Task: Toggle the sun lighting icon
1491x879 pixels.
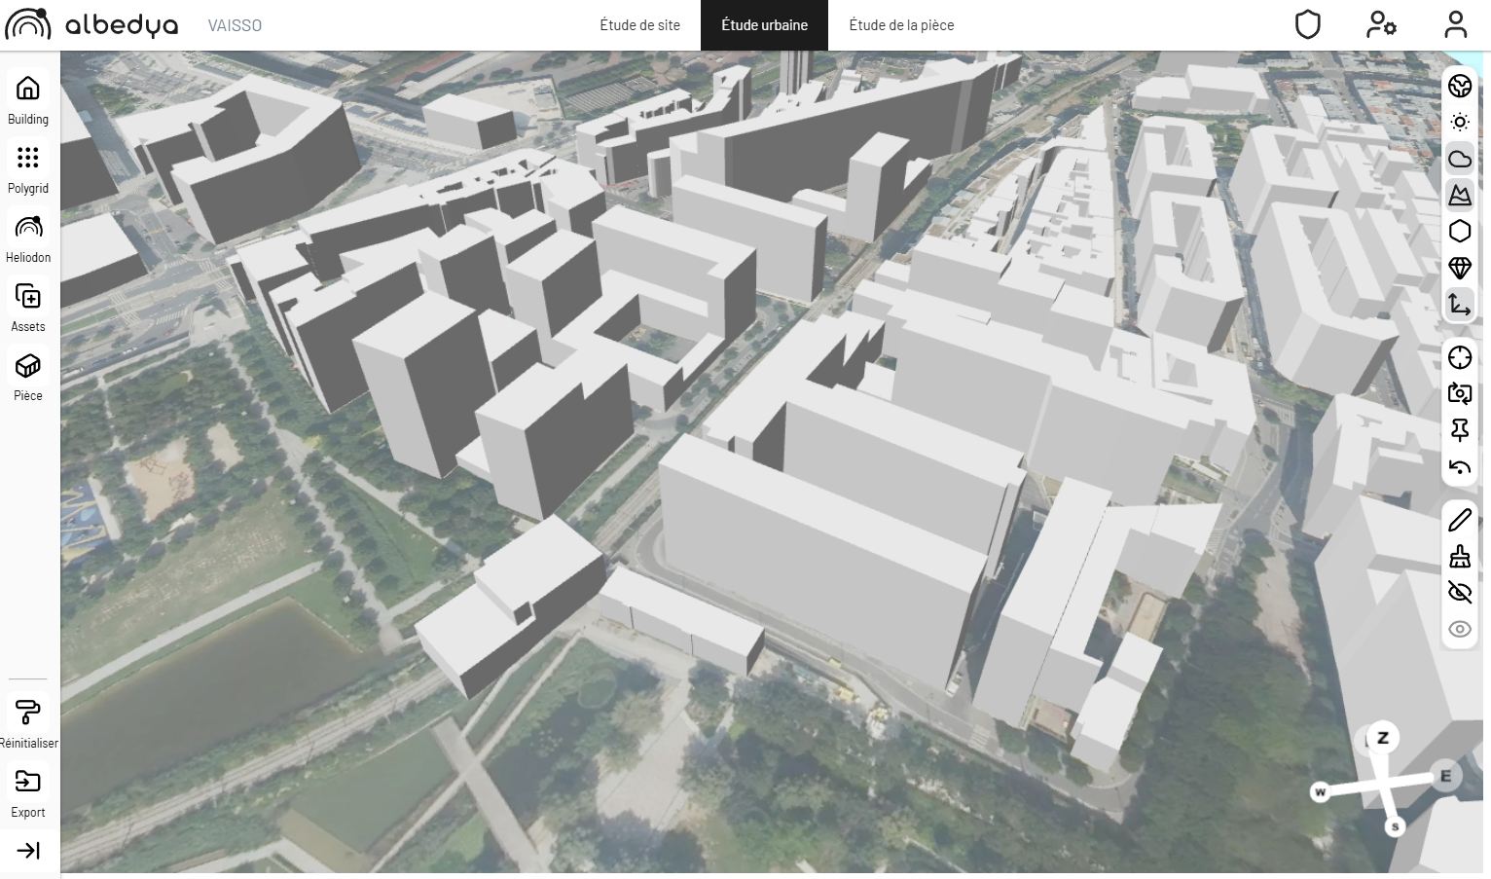Action: (1460, 122)
